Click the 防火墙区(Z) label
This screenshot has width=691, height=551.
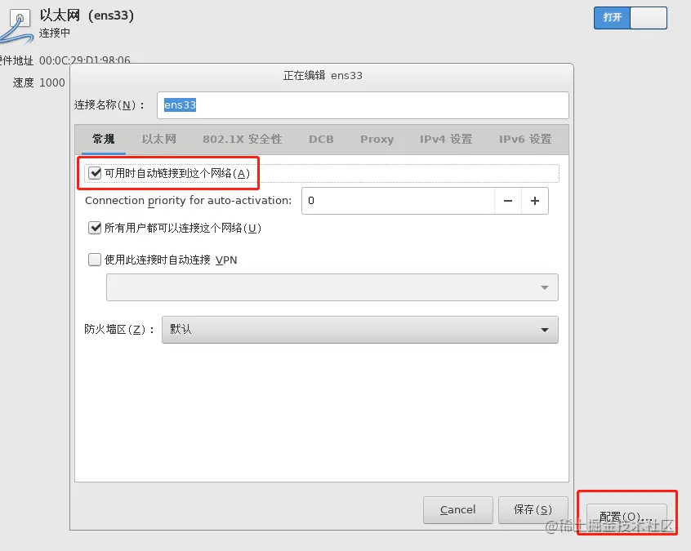(x=119, y=330)
